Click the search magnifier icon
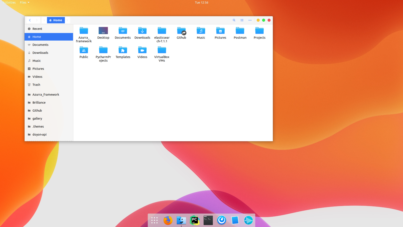Image resolution: width=403 pixels, height=227 pixels. coord(234,20)
